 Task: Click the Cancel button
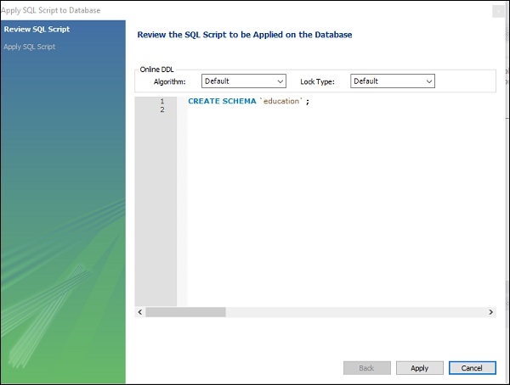tap(472, 368)
